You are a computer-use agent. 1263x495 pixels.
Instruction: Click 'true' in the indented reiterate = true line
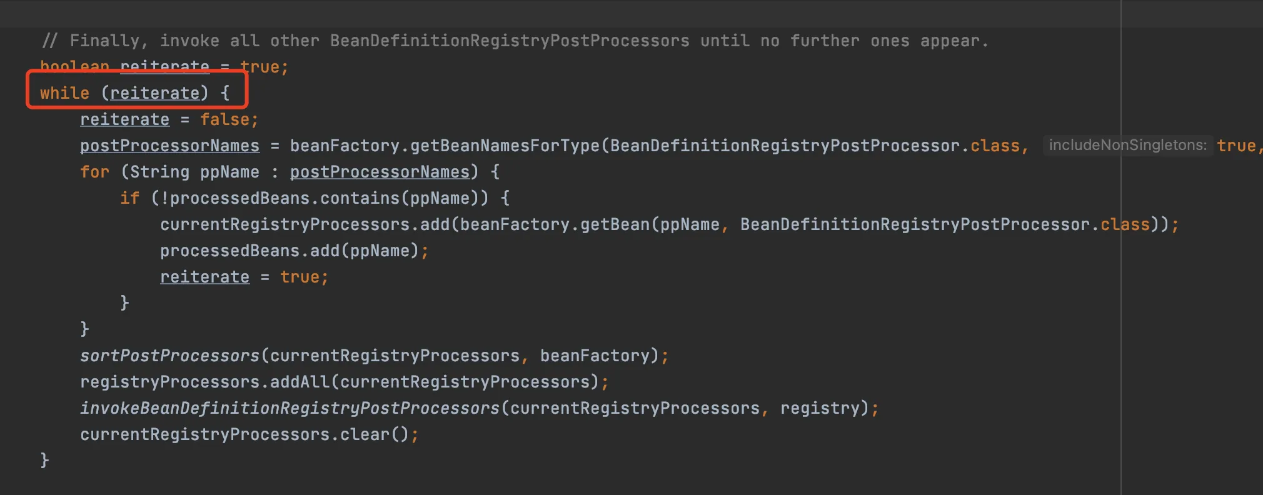pyautogui.click(x=299, y=277)
